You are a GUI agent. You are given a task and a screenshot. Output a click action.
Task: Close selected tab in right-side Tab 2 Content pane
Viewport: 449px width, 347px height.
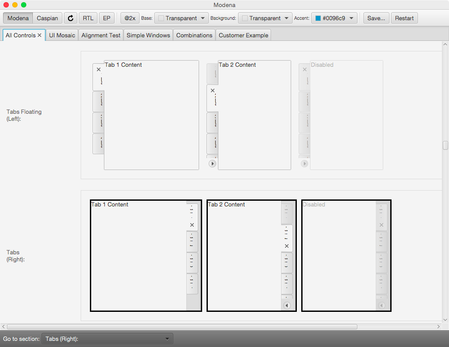[287, 246]
